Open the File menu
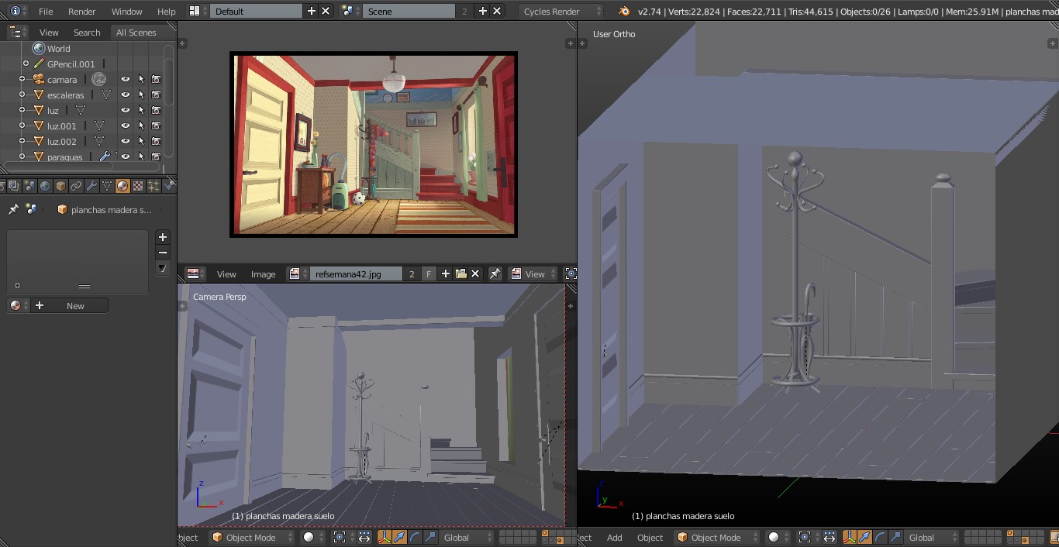Screen dimensions: 1059x547 tap(46, 11)
